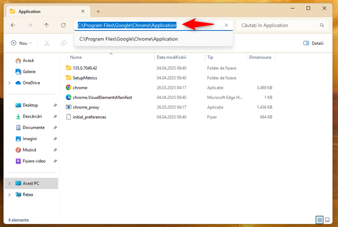Expand the OneDrive tree node
338x227 pixels.
tap(9, 83)
